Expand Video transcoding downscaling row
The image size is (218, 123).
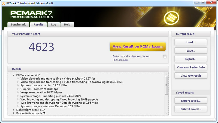point(18,82)
